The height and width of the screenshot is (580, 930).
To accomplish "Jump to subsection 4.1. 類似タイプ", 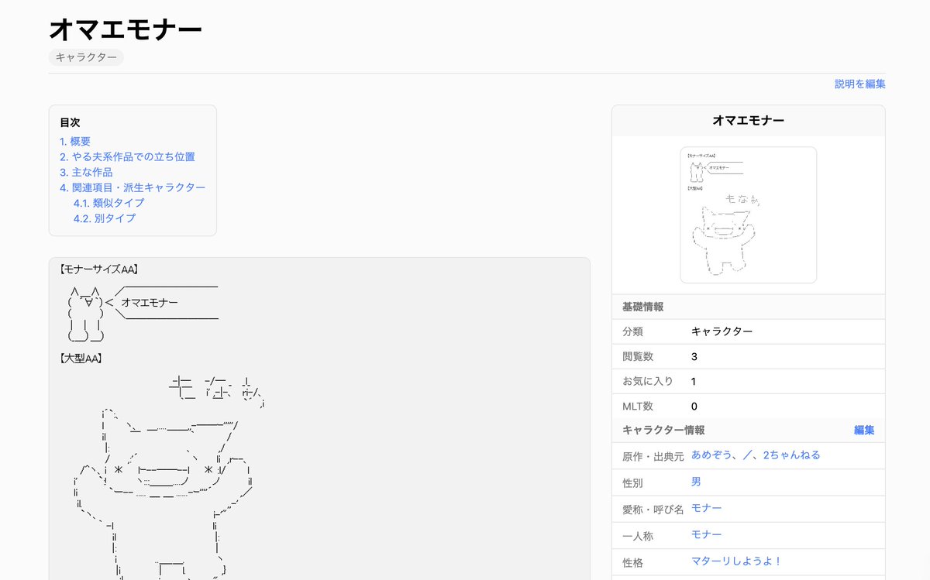I will [108, 203].
